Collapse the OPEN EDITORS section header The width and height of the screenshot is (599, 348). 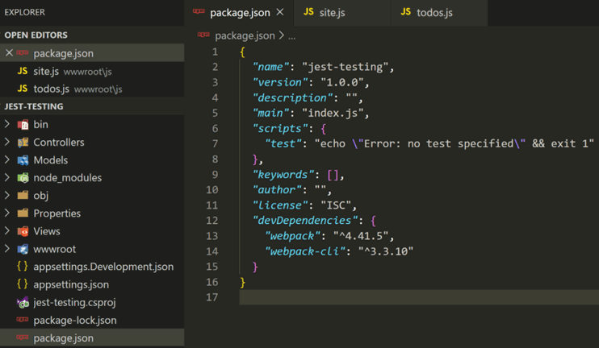pyautogui.click(x=92, y=35)
